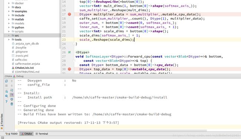This screenshot has width=241, height=139.
Task: Select the python folder icon
Action: click(x=13, y=27)
